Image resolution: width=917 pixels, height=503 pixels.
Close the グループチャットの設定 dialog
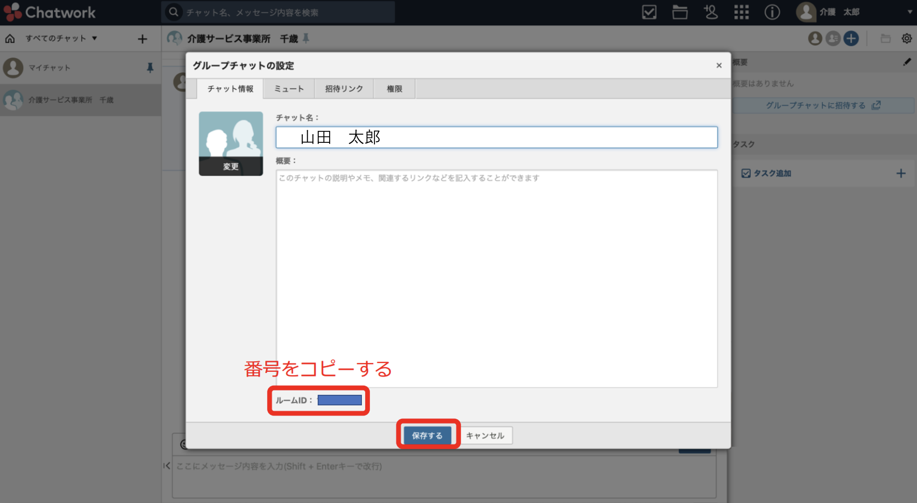tap(719, 65)
